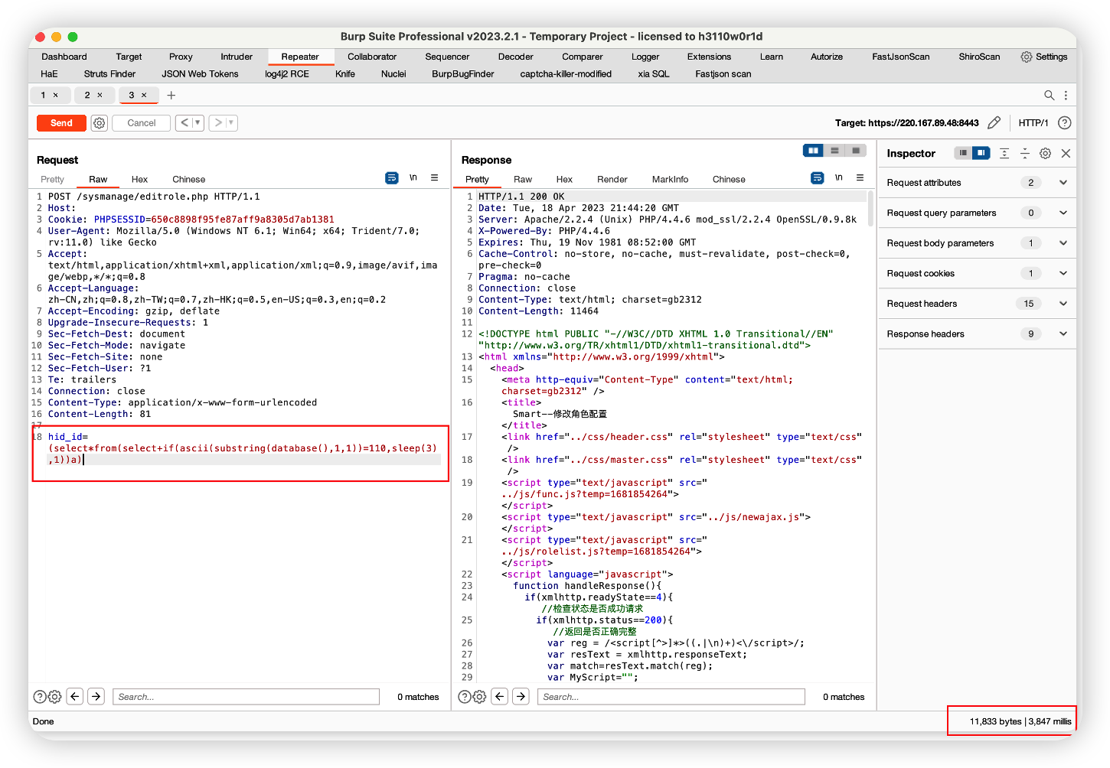This screenshot has height=768, width=1110.
Task: Send the request
Action: click(x=61, y=122)
